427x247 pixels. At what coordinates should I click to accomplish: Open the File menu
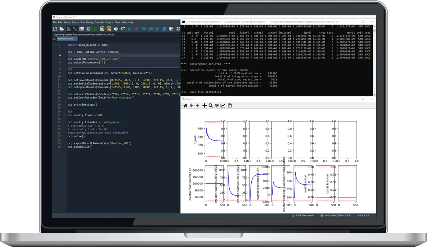click(55, 22)
